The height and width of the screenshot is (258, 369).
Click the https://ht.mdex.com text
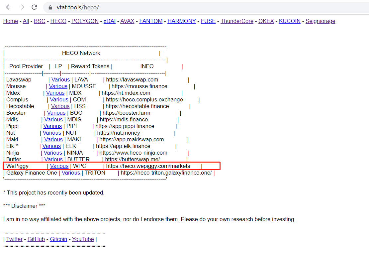pos(126,93)
